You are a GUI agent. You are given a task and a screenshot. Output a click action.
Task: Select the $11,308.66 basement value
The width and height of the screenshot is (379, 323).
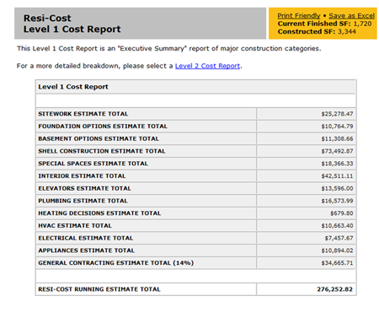tap(337, 138)
